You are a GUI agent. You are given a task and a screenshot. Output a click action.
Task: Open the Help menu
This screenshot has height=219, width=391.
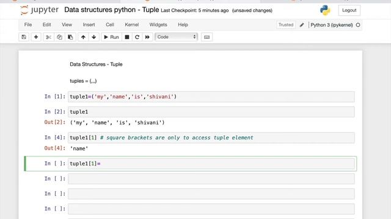point(183,24)
